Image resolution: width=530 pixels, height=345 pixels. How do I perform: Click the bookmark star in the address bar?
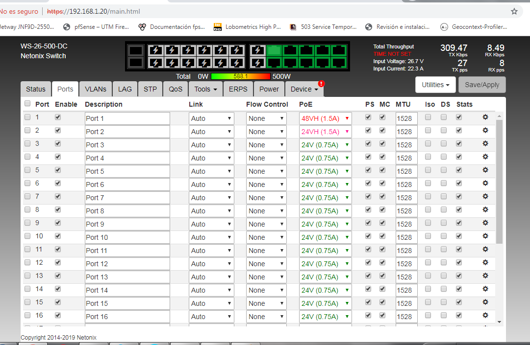[x=514, y=11]
